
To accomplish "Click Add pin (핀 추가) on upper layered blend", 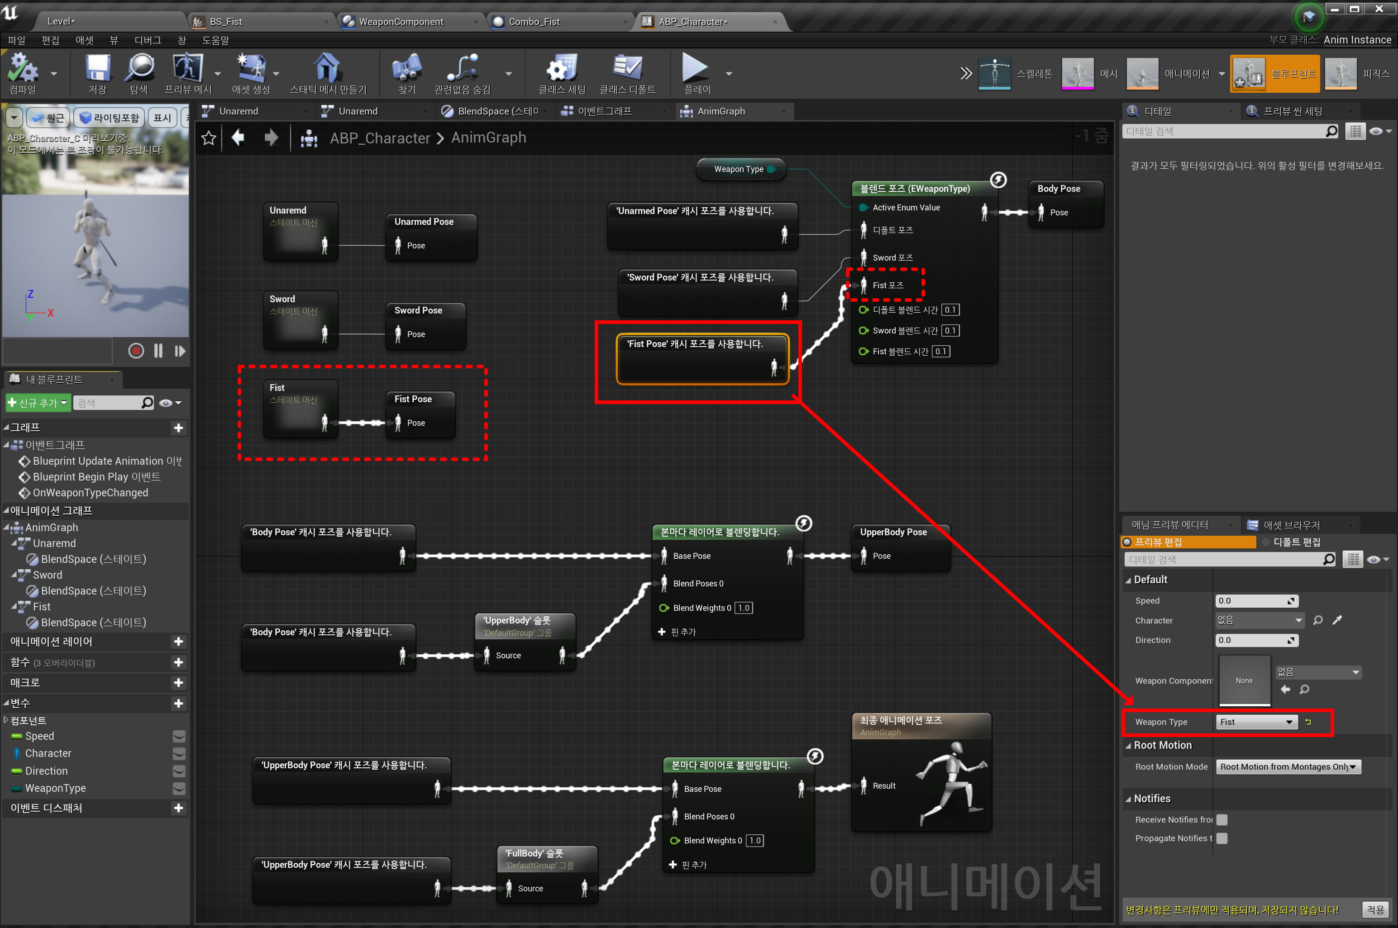I will [x=677, y=632].
